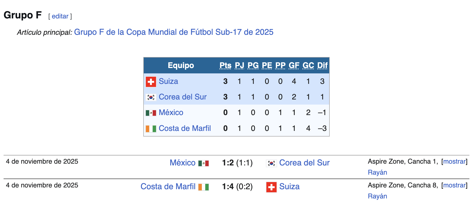Expand Costa de Marfil vs Suiza mostrar link
The width and height of the screenshot is (474, 202).
(x=454, y=185)
